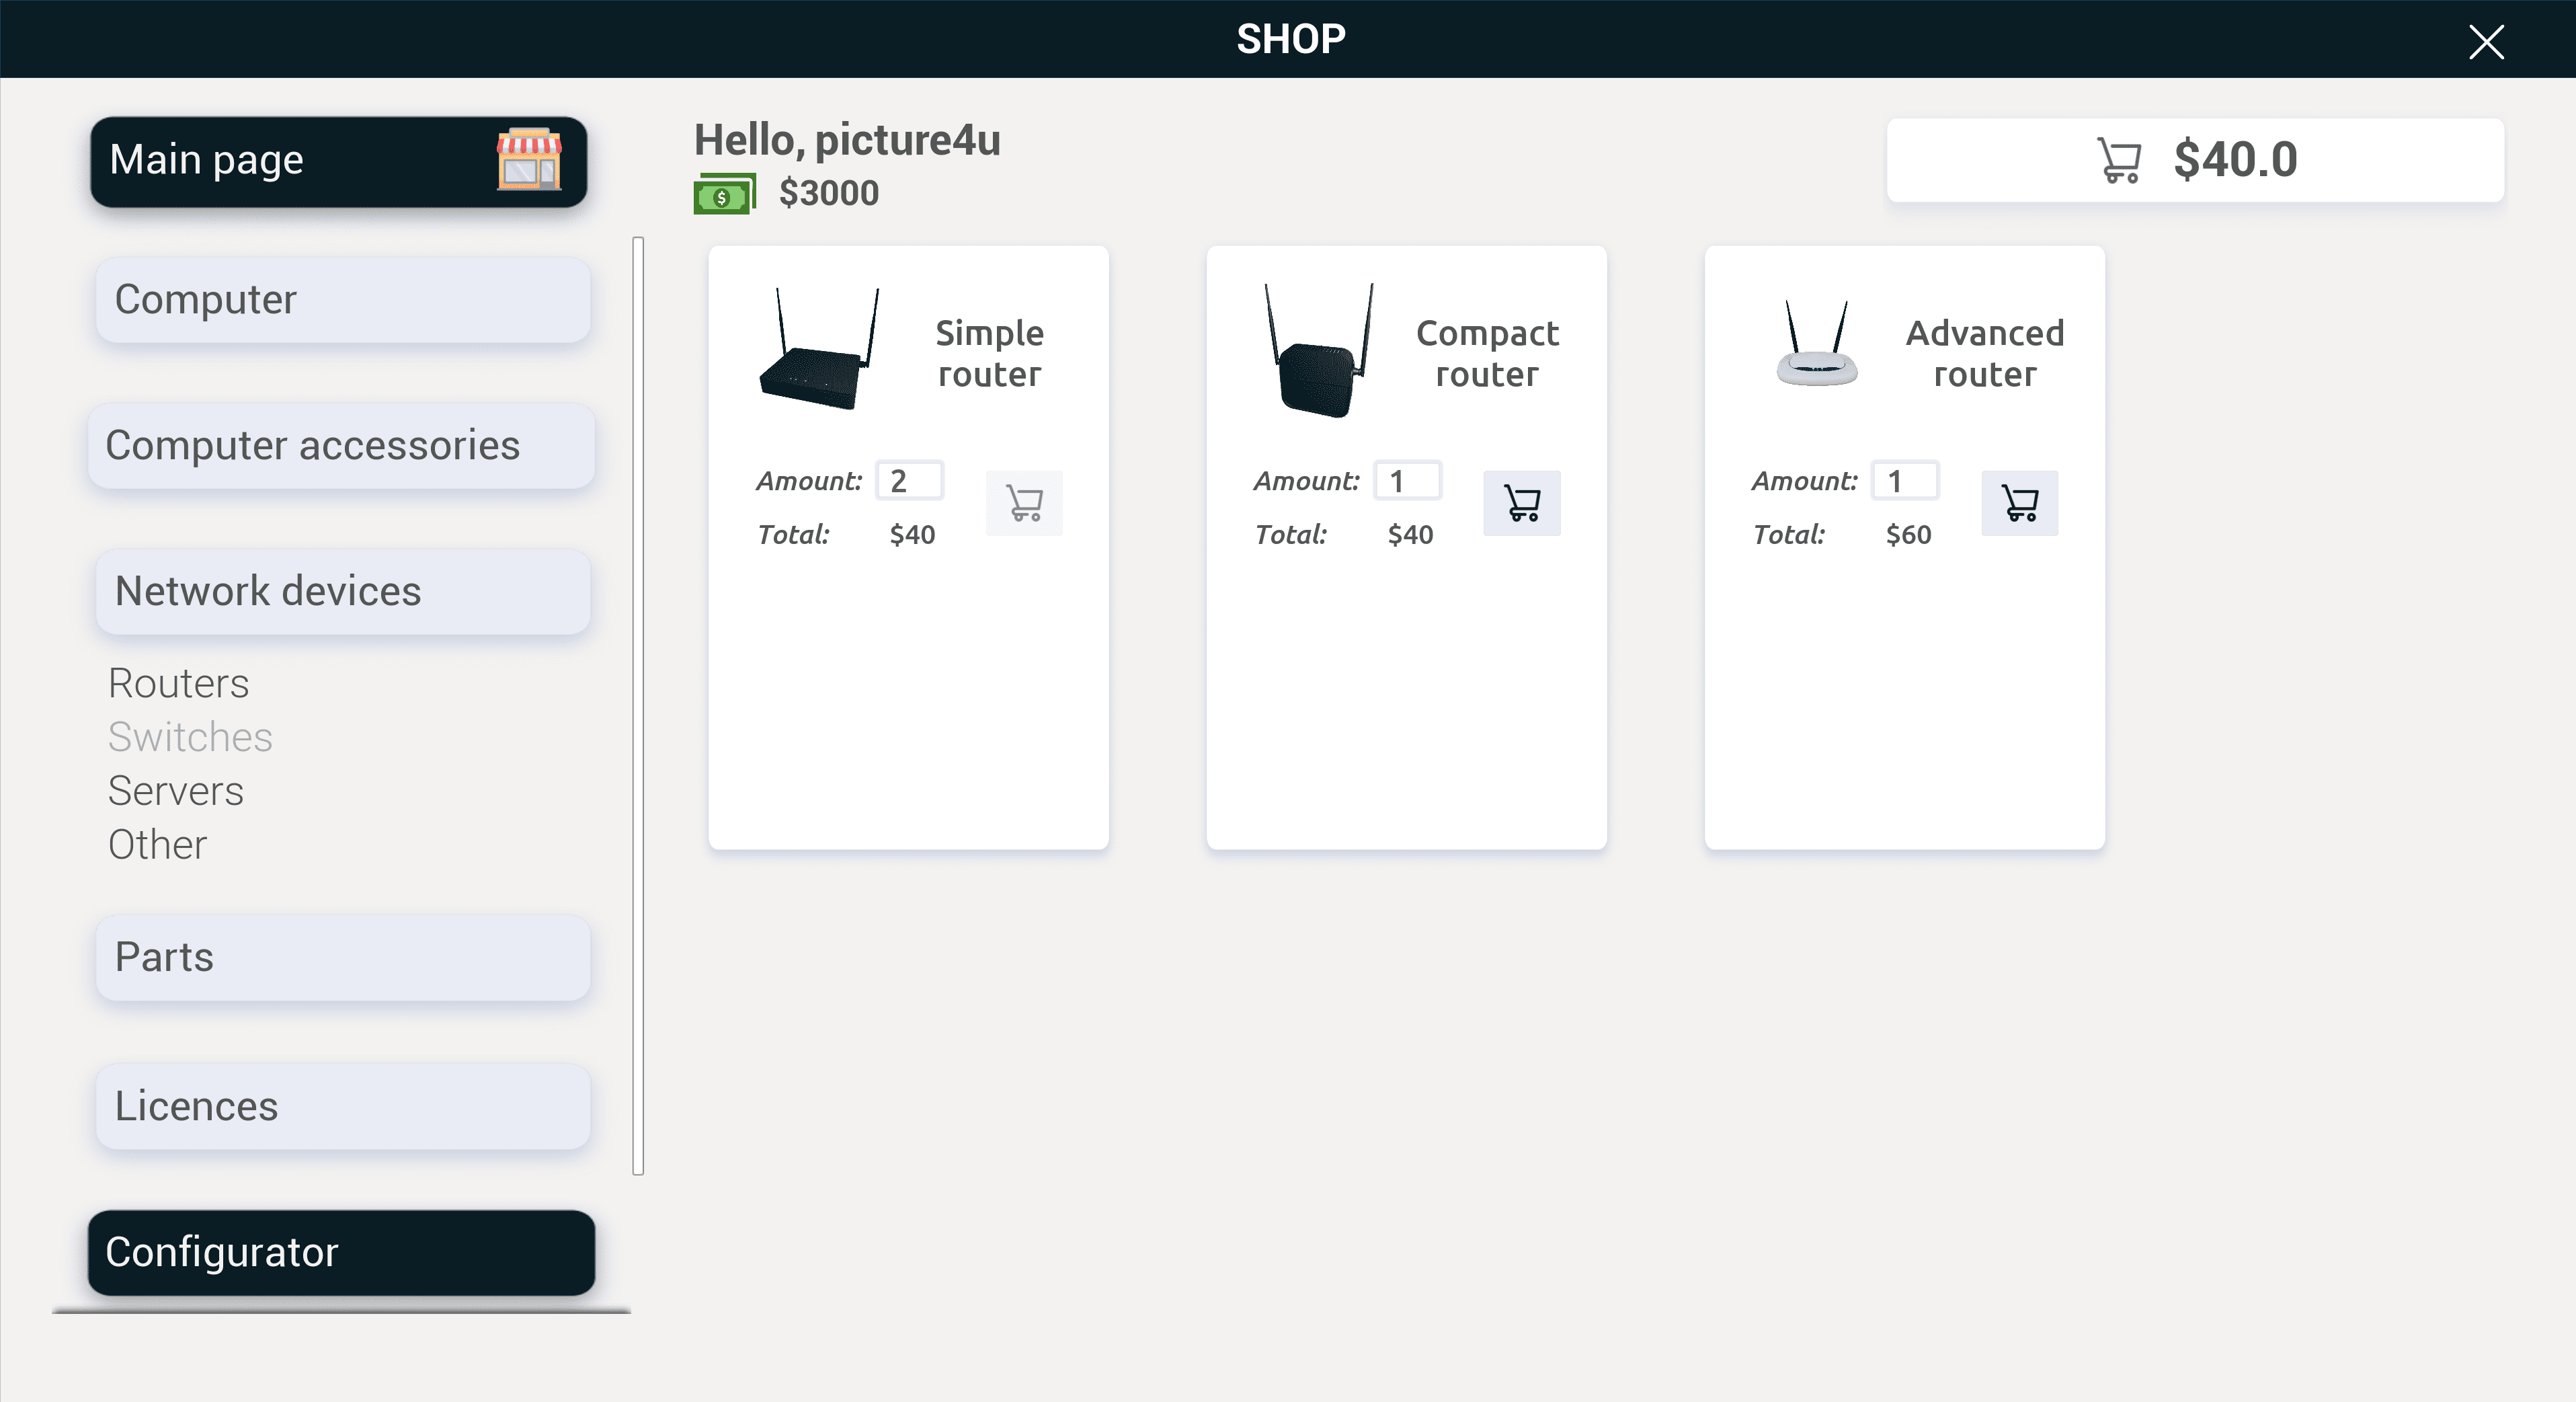Expand the Licences category
Screen dimensions: 2576x1402
click(x=343, y=1107)
